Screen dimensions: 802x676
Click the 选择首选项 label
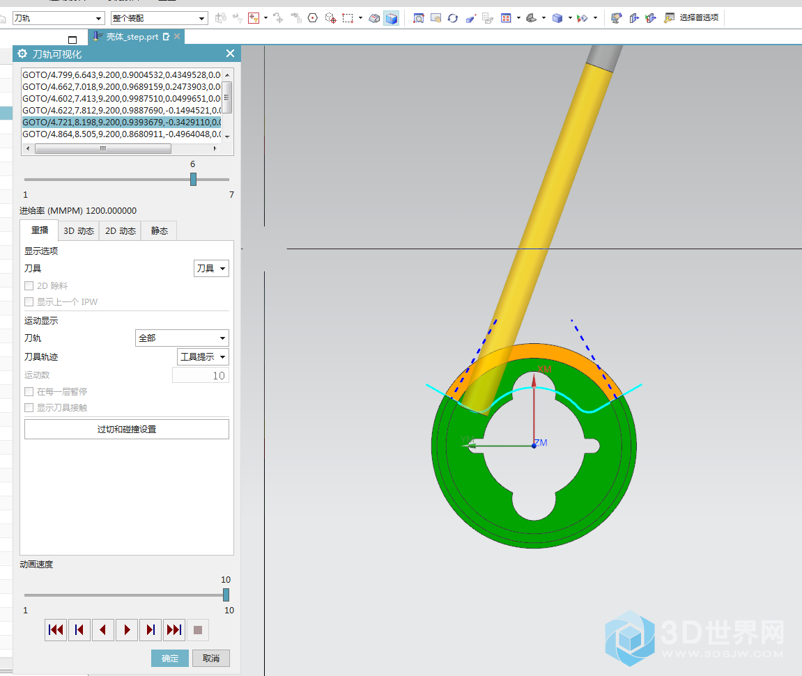point(699,18)
